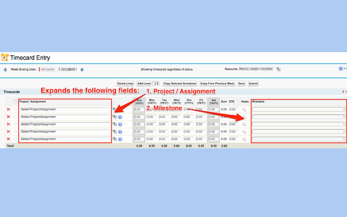This screenshot has width=347, height=217.
Task: Click the Save button
Action: (241, 83)
